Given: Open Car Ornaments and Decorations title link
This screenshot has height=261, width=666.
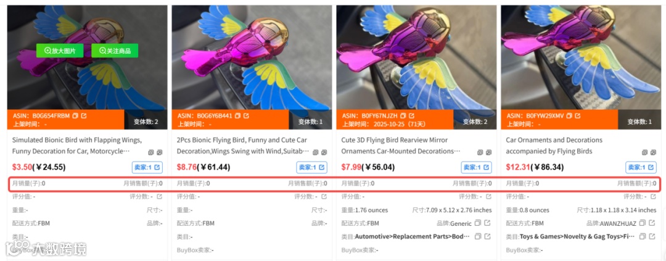Looking at the screenshot, I should [554, 146].
